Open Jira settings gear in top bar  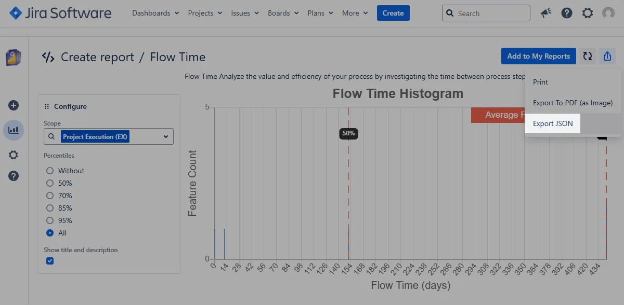(x=588, y=13)
